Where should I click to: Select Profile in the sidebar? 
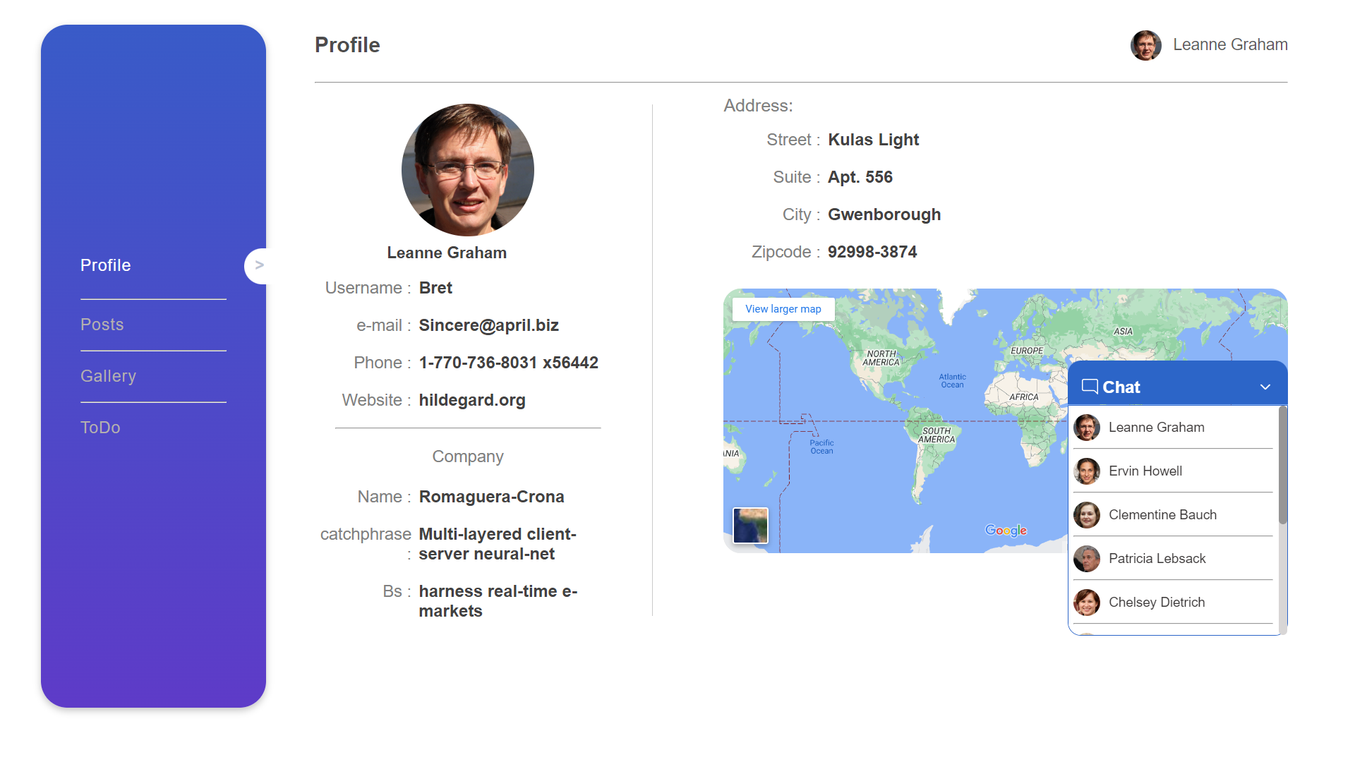(x=106, y=265)
